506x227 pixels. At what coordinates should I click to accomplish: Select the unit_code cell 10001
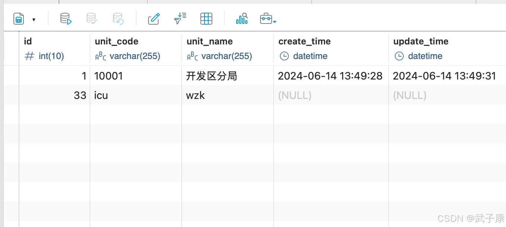pos(136,76)
